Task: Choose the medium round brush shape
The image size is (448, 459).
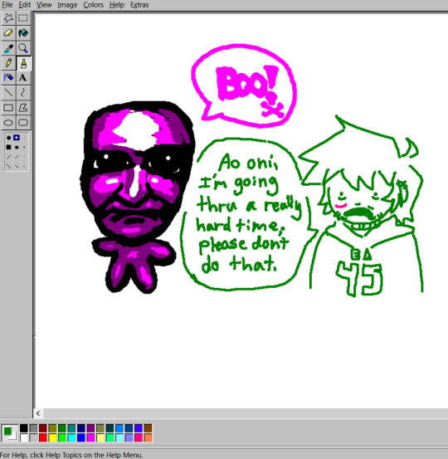Action: click(17, 137)
